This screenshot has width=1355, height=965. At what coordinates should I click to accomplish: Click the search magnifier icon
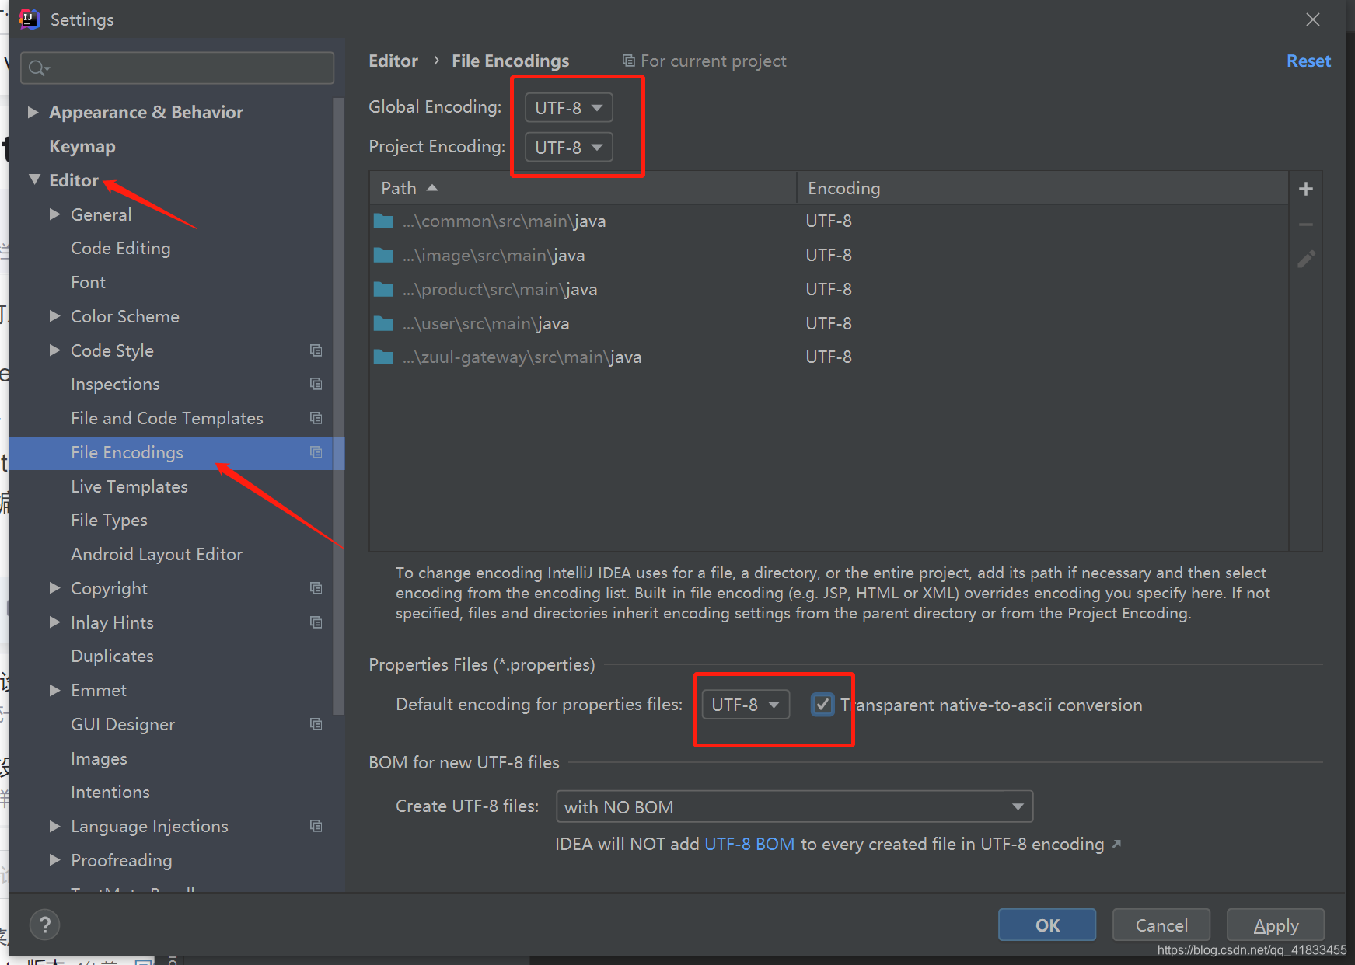(x=38, y=68)
